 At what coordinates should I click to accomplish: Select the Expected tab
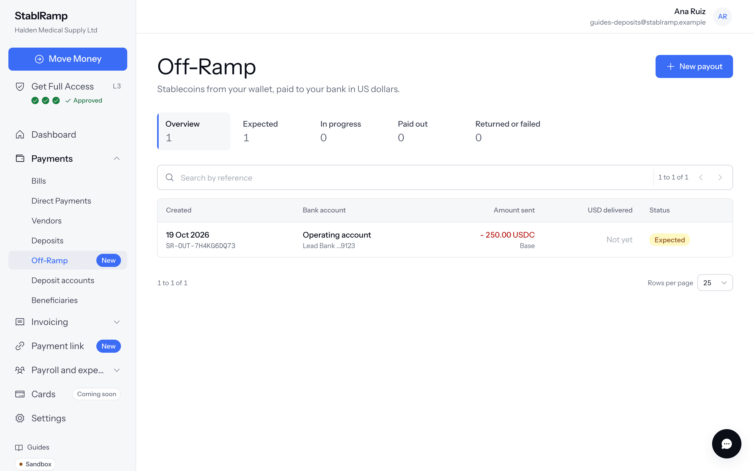click(x=271, y=131)
